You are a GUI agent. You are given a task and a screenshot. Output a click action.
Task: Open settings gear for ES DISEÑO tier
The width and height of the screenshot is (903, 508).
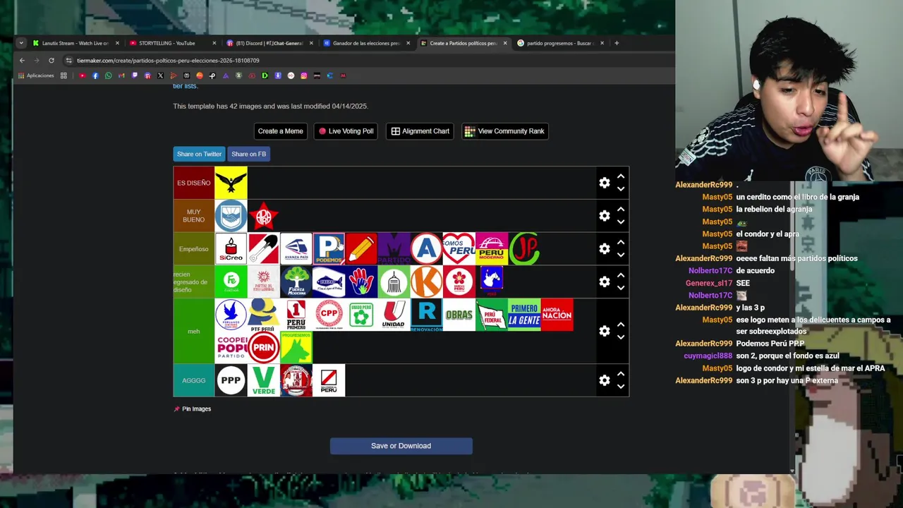point(605,183)
